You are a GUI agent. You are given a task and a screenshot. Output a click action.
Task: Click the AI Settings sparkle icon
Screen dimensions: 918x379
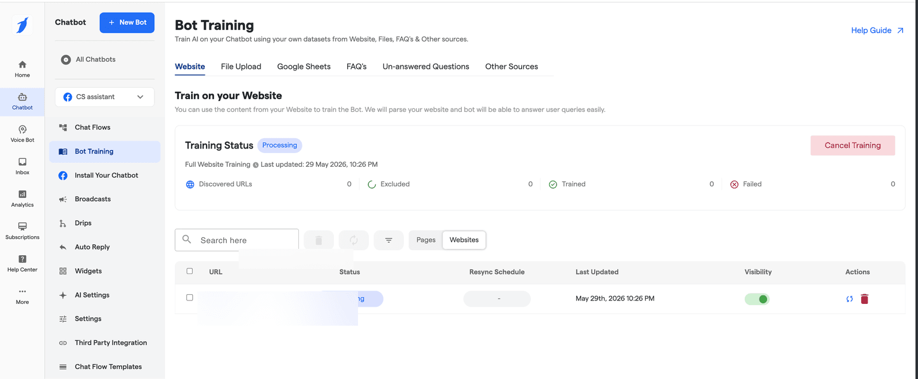pyautogui.click(x=63, y=295)
